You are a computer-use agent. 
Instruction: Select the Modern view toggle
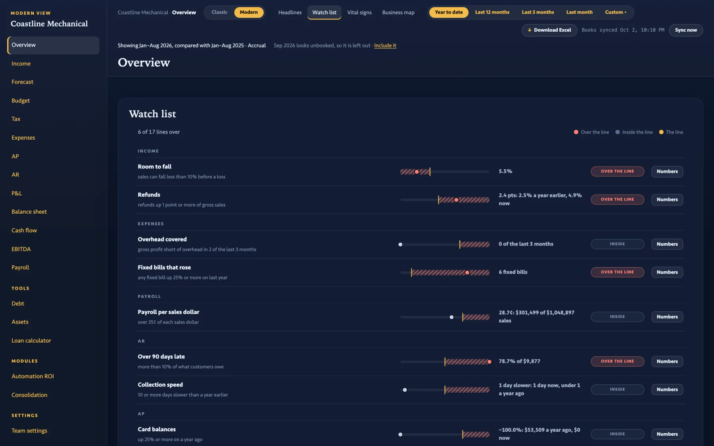[x=249, y=12]
